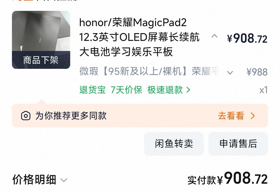The width and height of the screenshot is (280, 193).
Task: Open the MagicPad2 product thumbnail
Action: click(41, 40)
